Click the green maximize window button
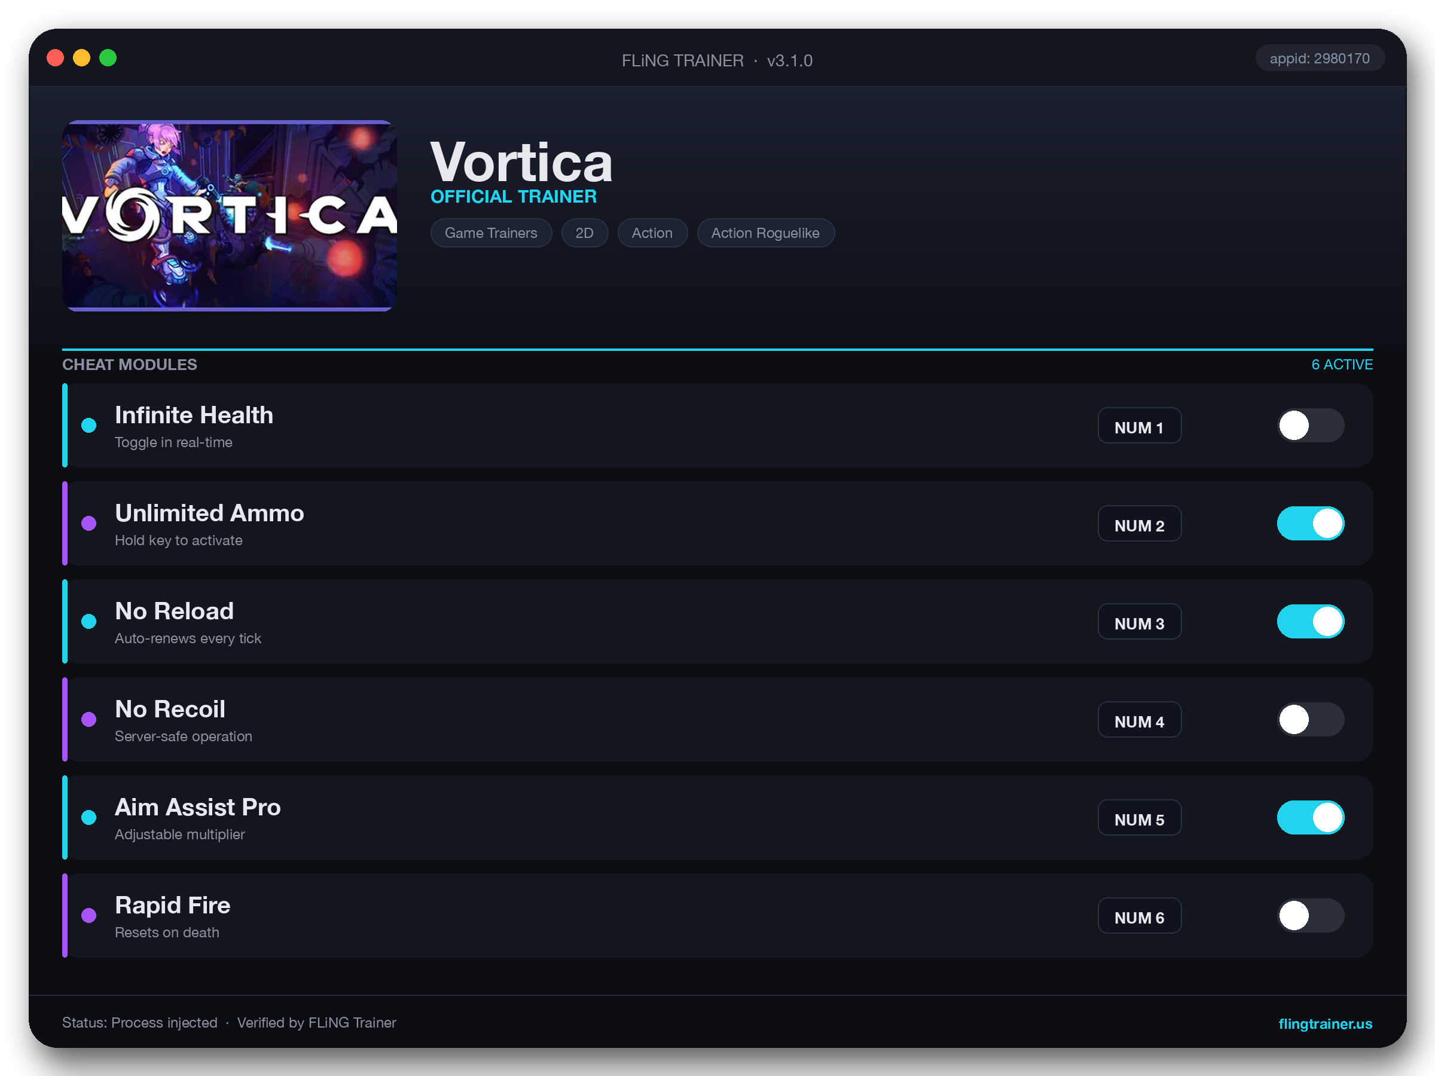The width and height of the screenshot is (1435, 1076). click(x=108, y=59)
